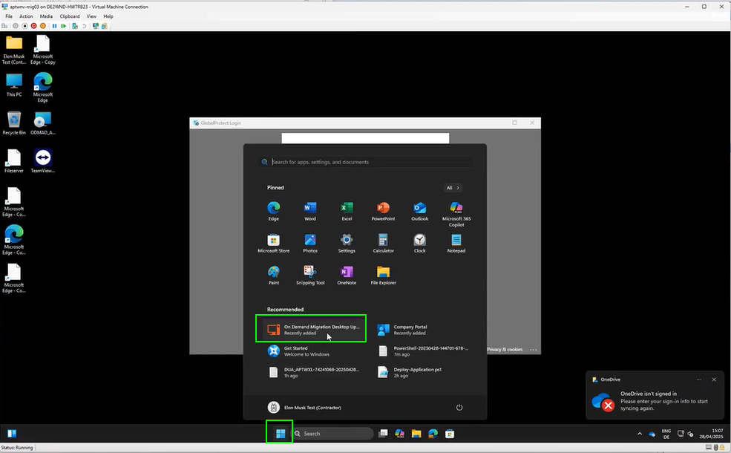
Task: Open Microsoft Store from the pinned apps
Action: pos(274,244)
